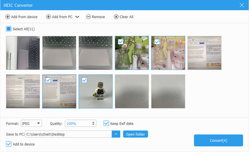Image resolution: width=249 pixels, height=152 pixels.
Task: Select the last gray blank thumbnail
Action: coord(168,91)
